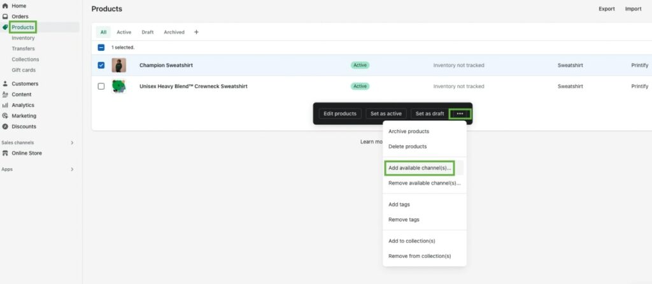Open the Champion Sweatshirt product thumbnail

(x=119, y=65)
